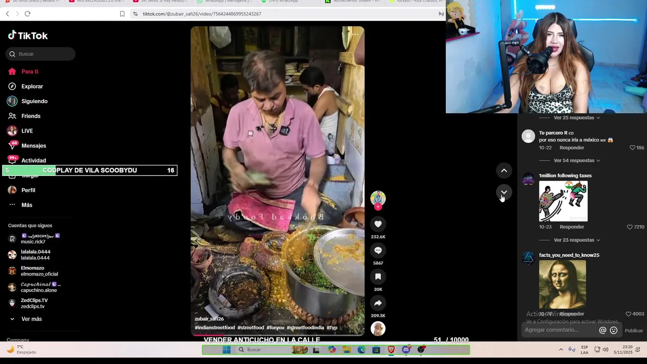647x364 pixels.
Task: Click the tiktok.com address bar URL
Action: point(202,14)
